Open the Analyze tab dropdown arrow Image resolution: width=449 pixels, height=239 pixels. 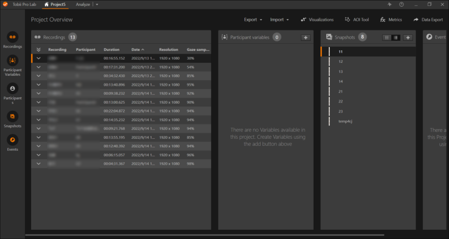pyautogui.click(x=97, y=5)
